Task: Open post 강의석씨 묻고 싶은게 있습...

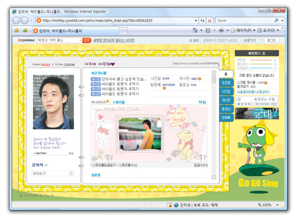Action: click(x=124, y=79)
